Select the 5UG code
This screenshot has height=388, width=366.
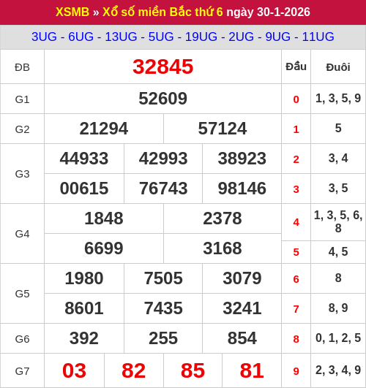point(161,37)
